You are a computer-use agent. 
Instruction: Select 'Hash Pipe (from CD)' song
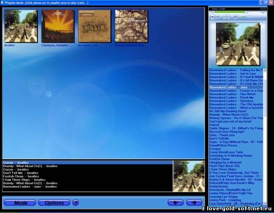point(236,166)
